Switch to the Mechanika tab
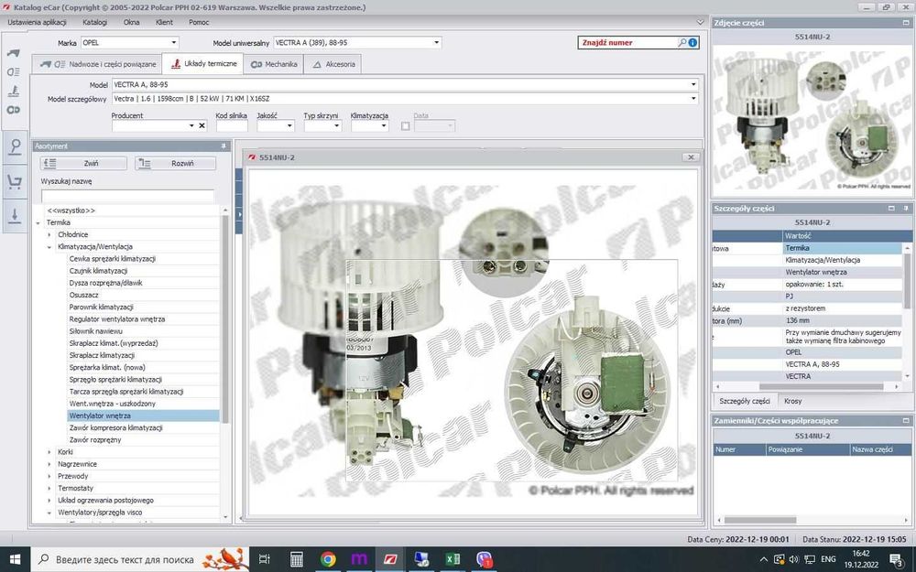 [x=274, y=64]
